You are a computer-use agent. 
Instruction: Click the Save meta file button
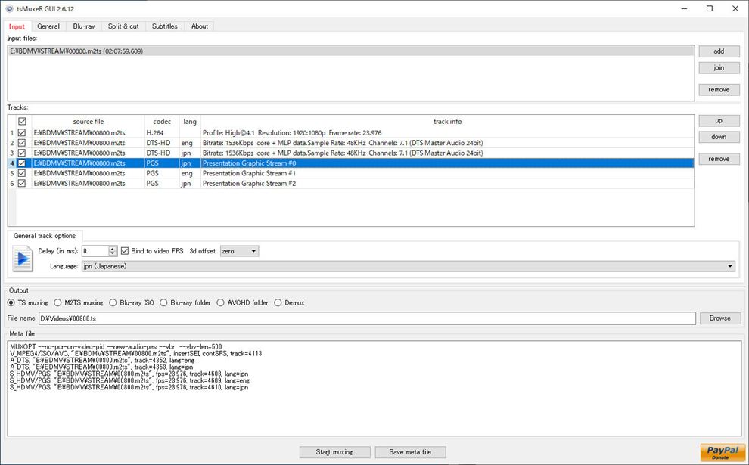pyautogui.click(x=411, y=452)
